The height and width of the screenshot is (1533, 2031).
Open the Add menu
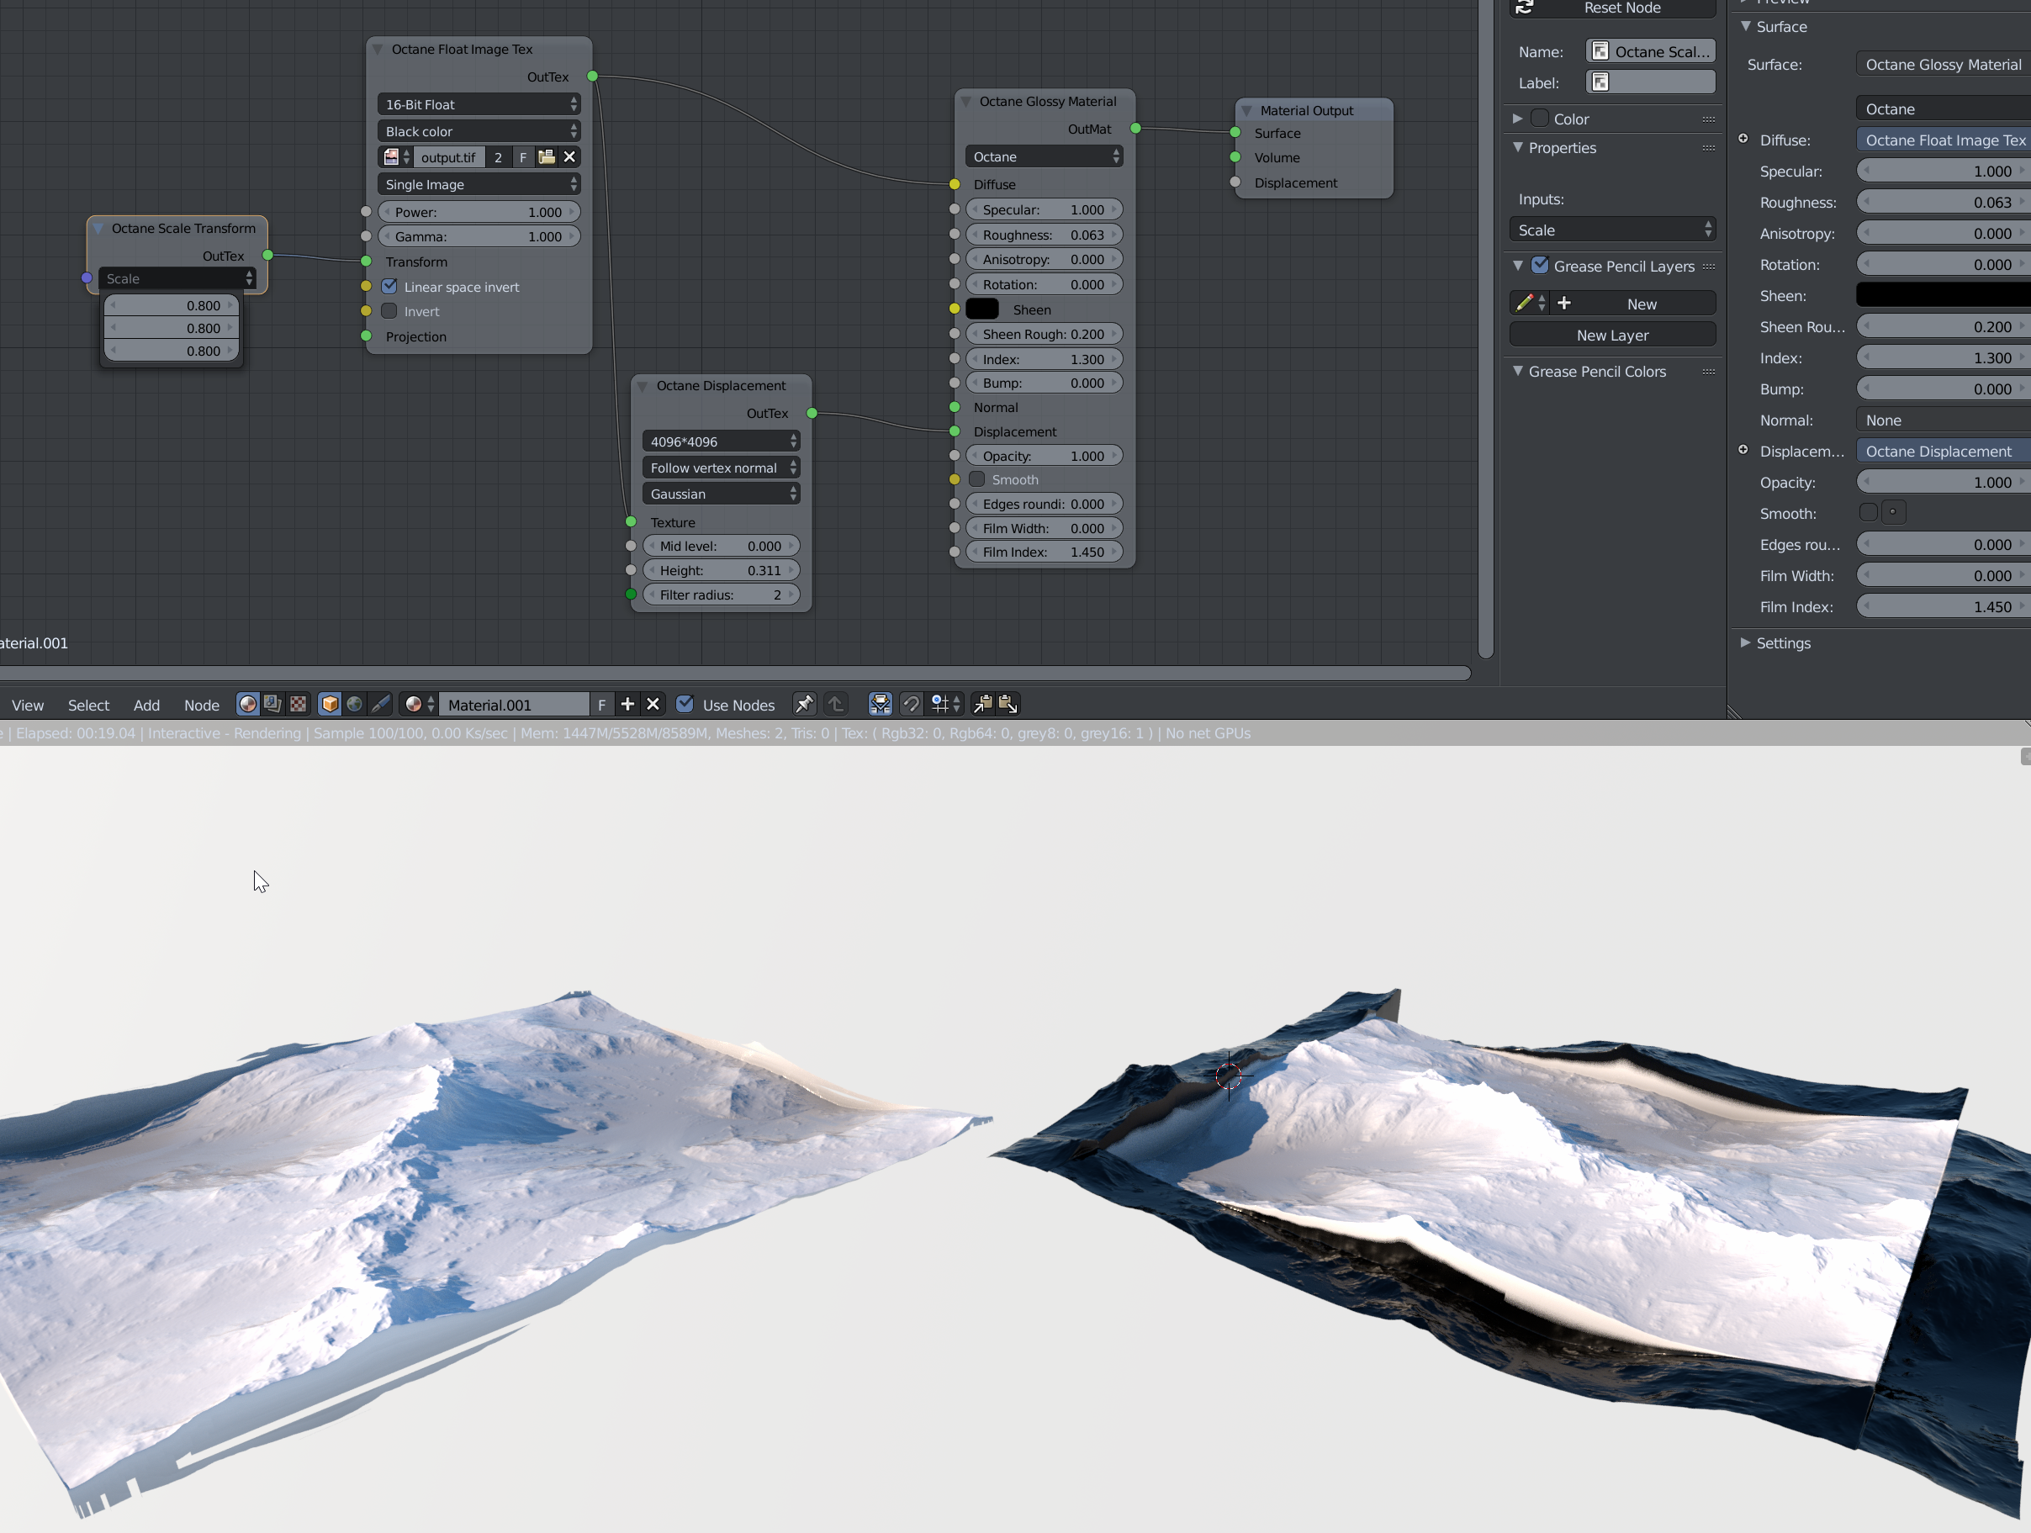click(146, 705)
